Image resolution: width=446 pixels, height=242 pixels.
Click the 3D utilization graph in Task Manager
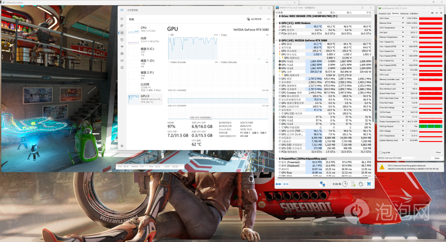193,48
